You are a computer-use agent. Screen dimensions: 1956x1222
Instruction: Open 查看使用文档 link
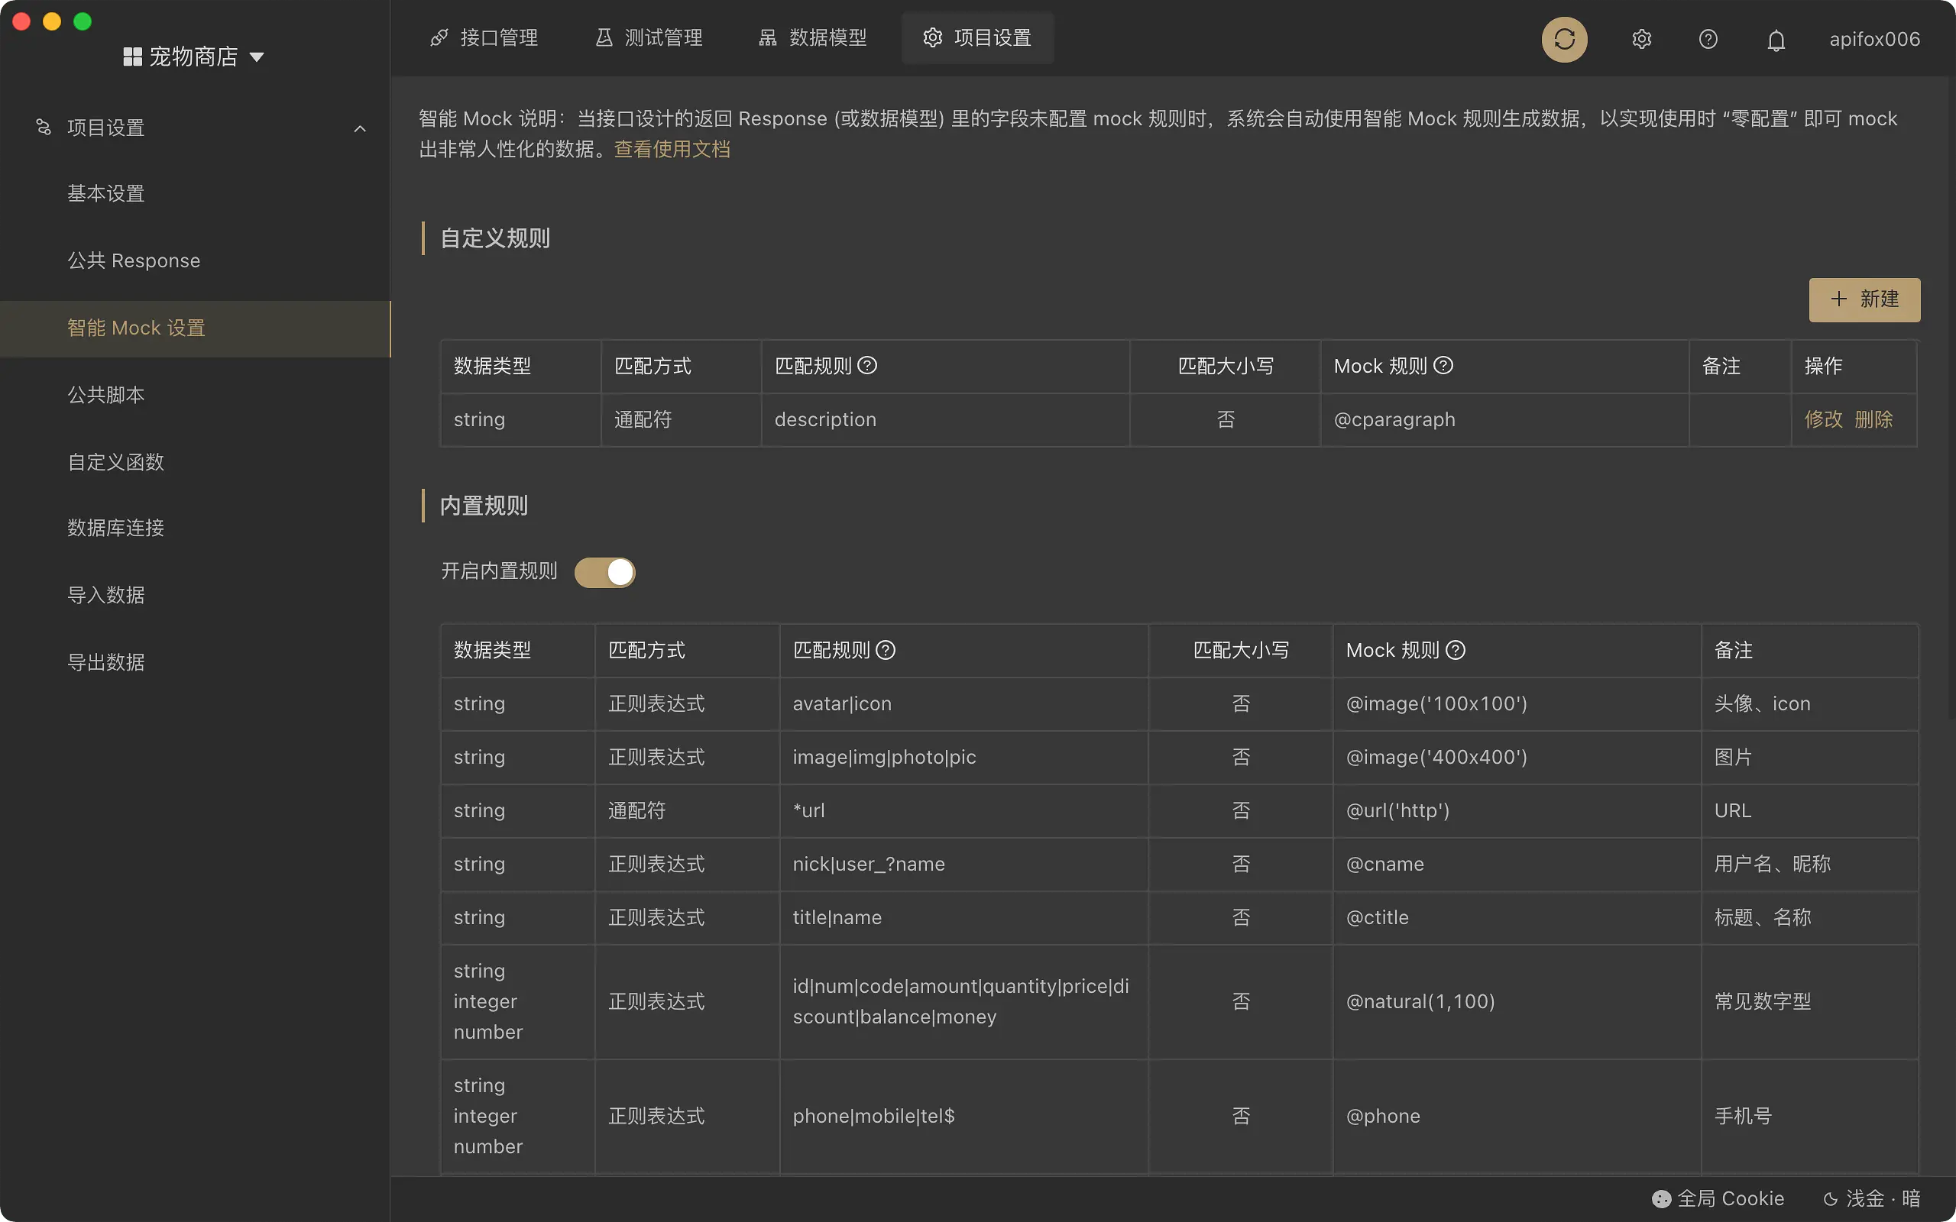pos(672,149)
